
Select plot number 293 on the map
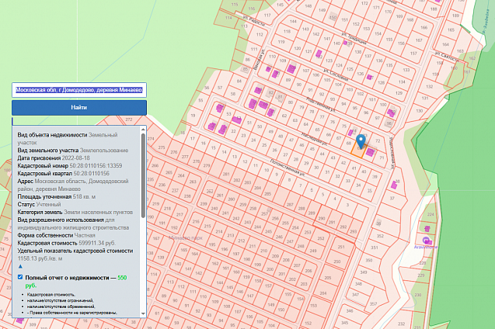tap(353, 232)
